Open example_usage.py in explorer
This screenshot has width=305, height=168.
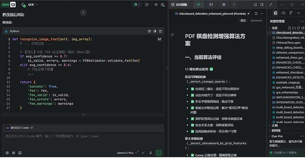(x=286, y=82)
